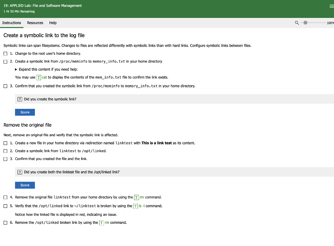Adjust the 100% zoom slider
The height and width of the screenshot is (246, 334).
click(305, 23)
